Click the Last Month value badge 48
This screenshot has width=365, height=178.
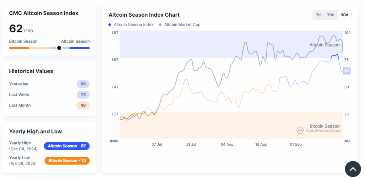click(83, 106)
